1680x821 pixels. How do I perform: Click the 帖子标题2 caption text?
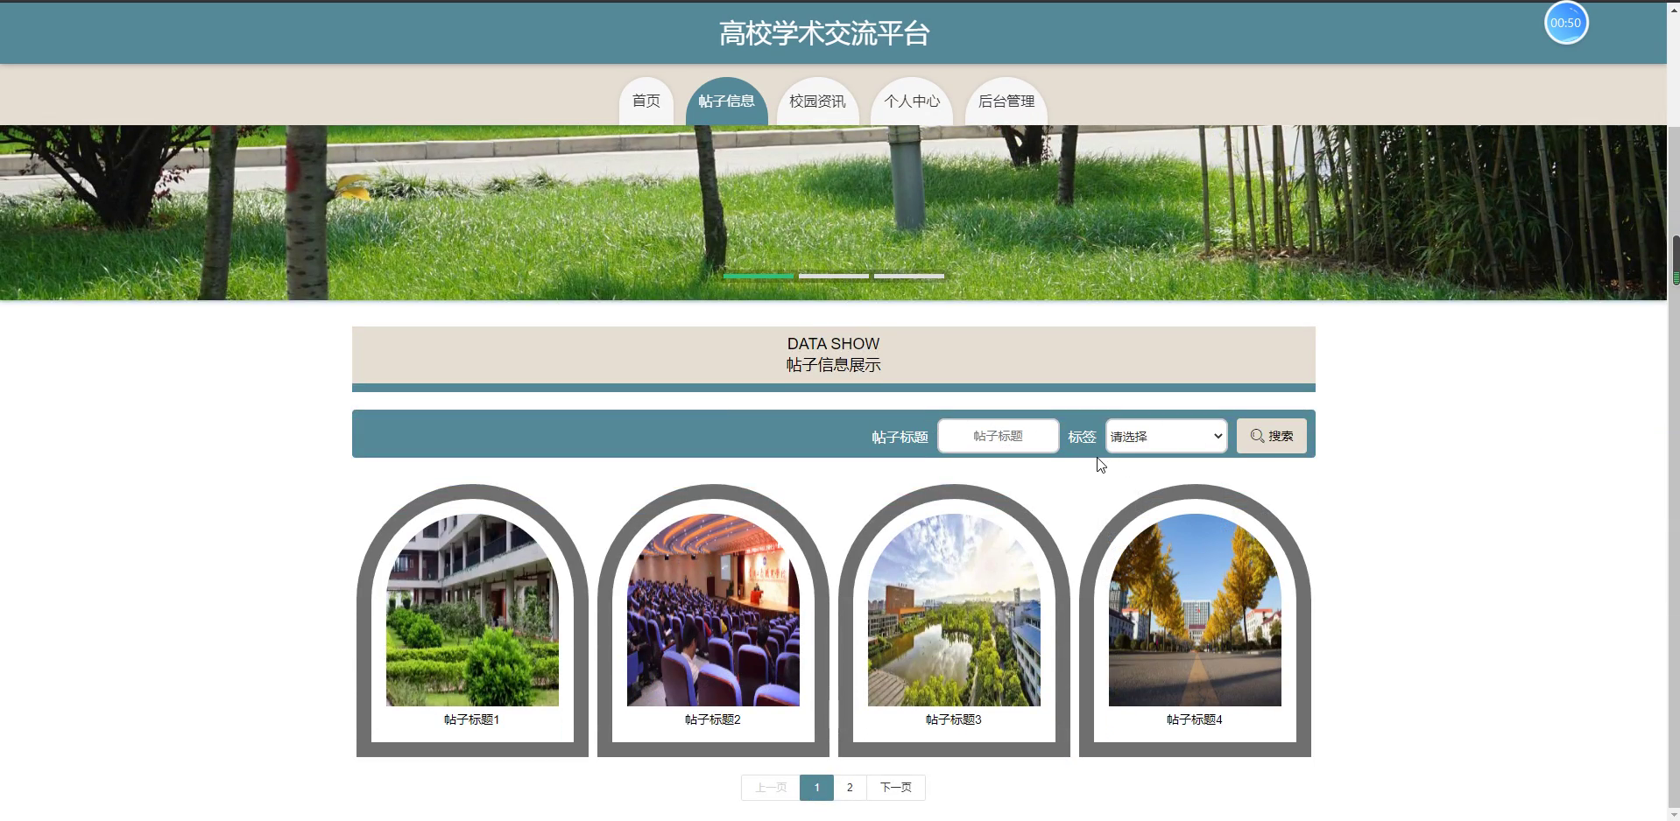[x=713, y=719]
